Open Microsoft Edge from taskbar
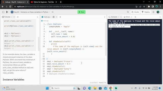The height and width of the screenshot is (91, 163). (90, 88)
